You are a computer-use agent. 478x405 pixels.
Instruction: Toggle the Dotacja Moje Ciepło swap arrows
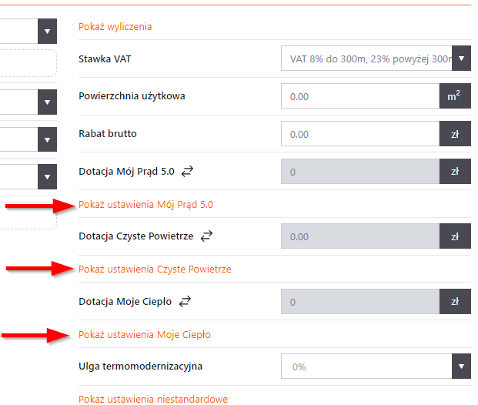click(x=184, y=302)
